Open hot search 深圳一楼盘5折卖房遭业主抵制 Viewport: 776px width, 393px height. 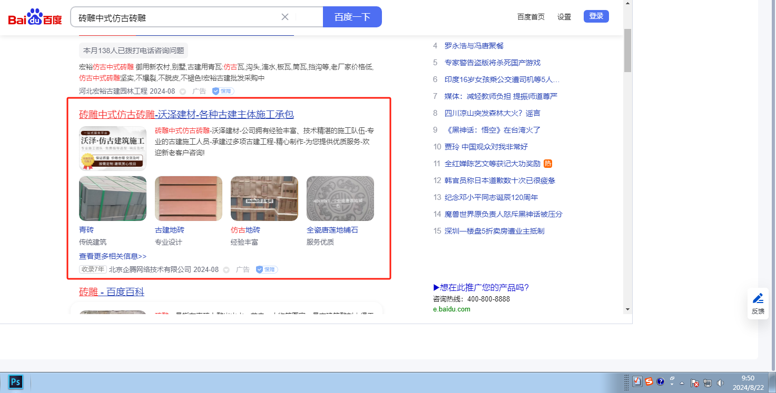tap(495, 231)
